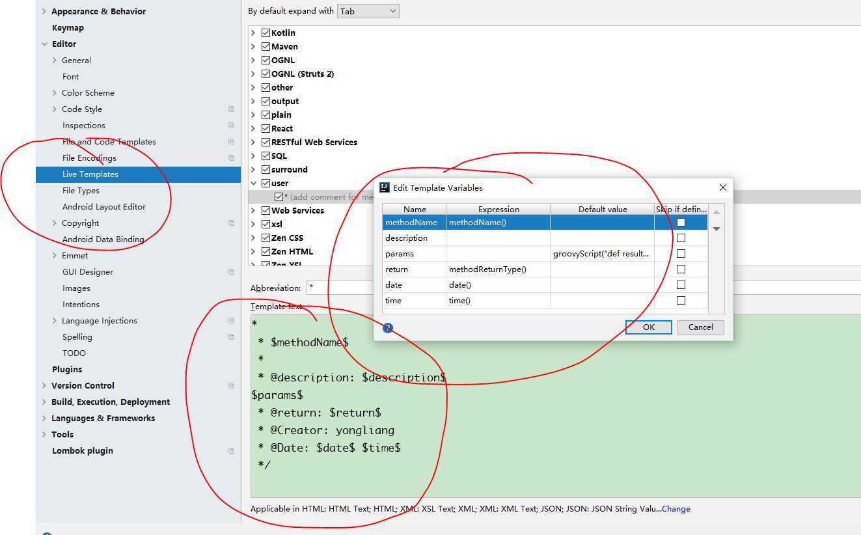Click project-level icon beside Inspections
861x535 pixels.
coord(231,126)
